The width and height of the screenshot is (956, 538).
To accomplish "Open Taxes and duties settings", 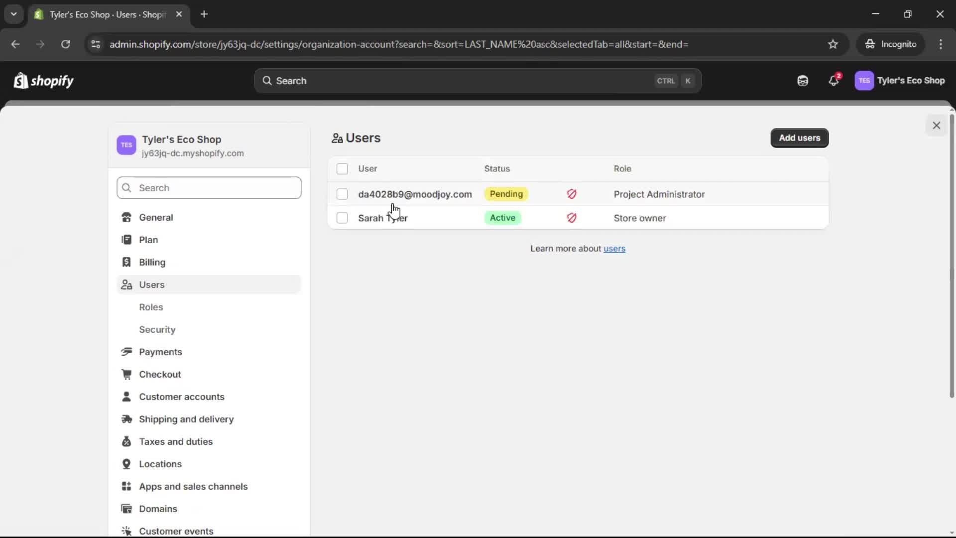I will [x=175, y=441].
